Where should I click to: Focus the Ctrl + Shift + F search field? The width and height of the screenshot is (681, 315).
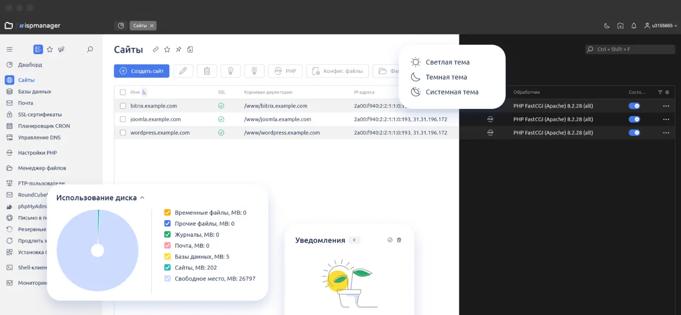click(630, 49)
